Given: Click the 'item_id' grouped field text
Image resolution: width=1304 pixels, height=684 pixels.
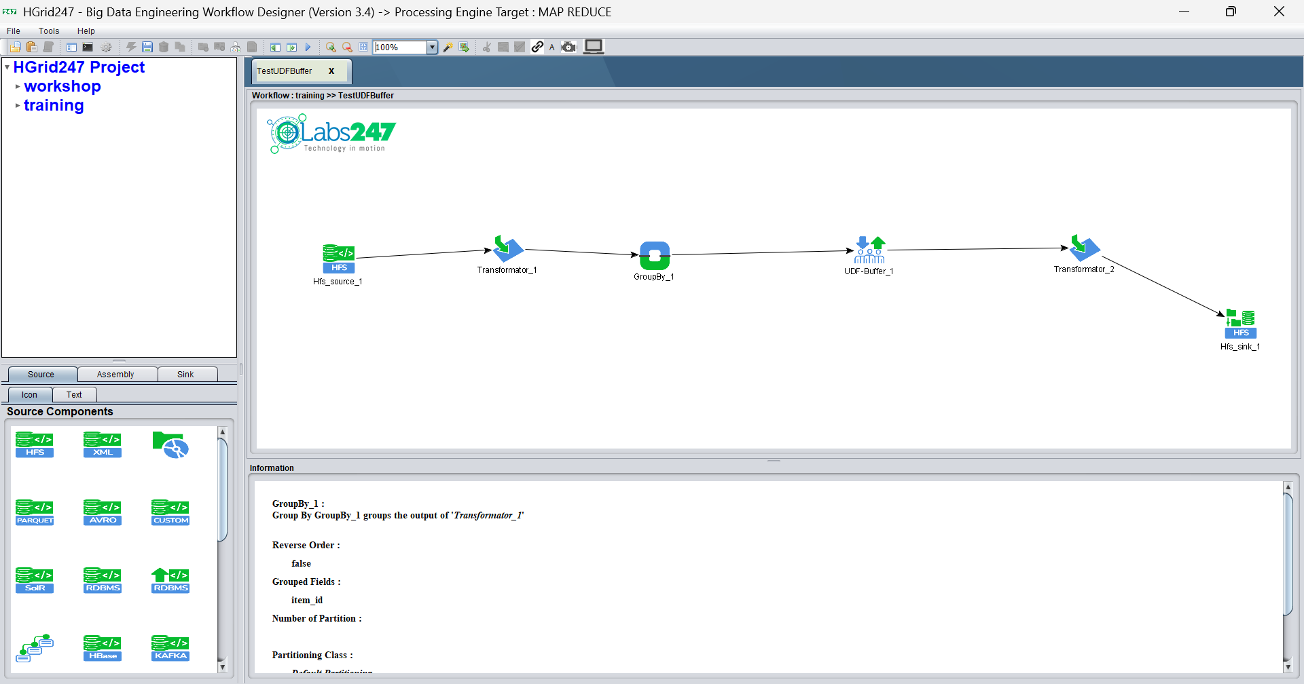Looking at the screenshot, I should click(307, 601).
